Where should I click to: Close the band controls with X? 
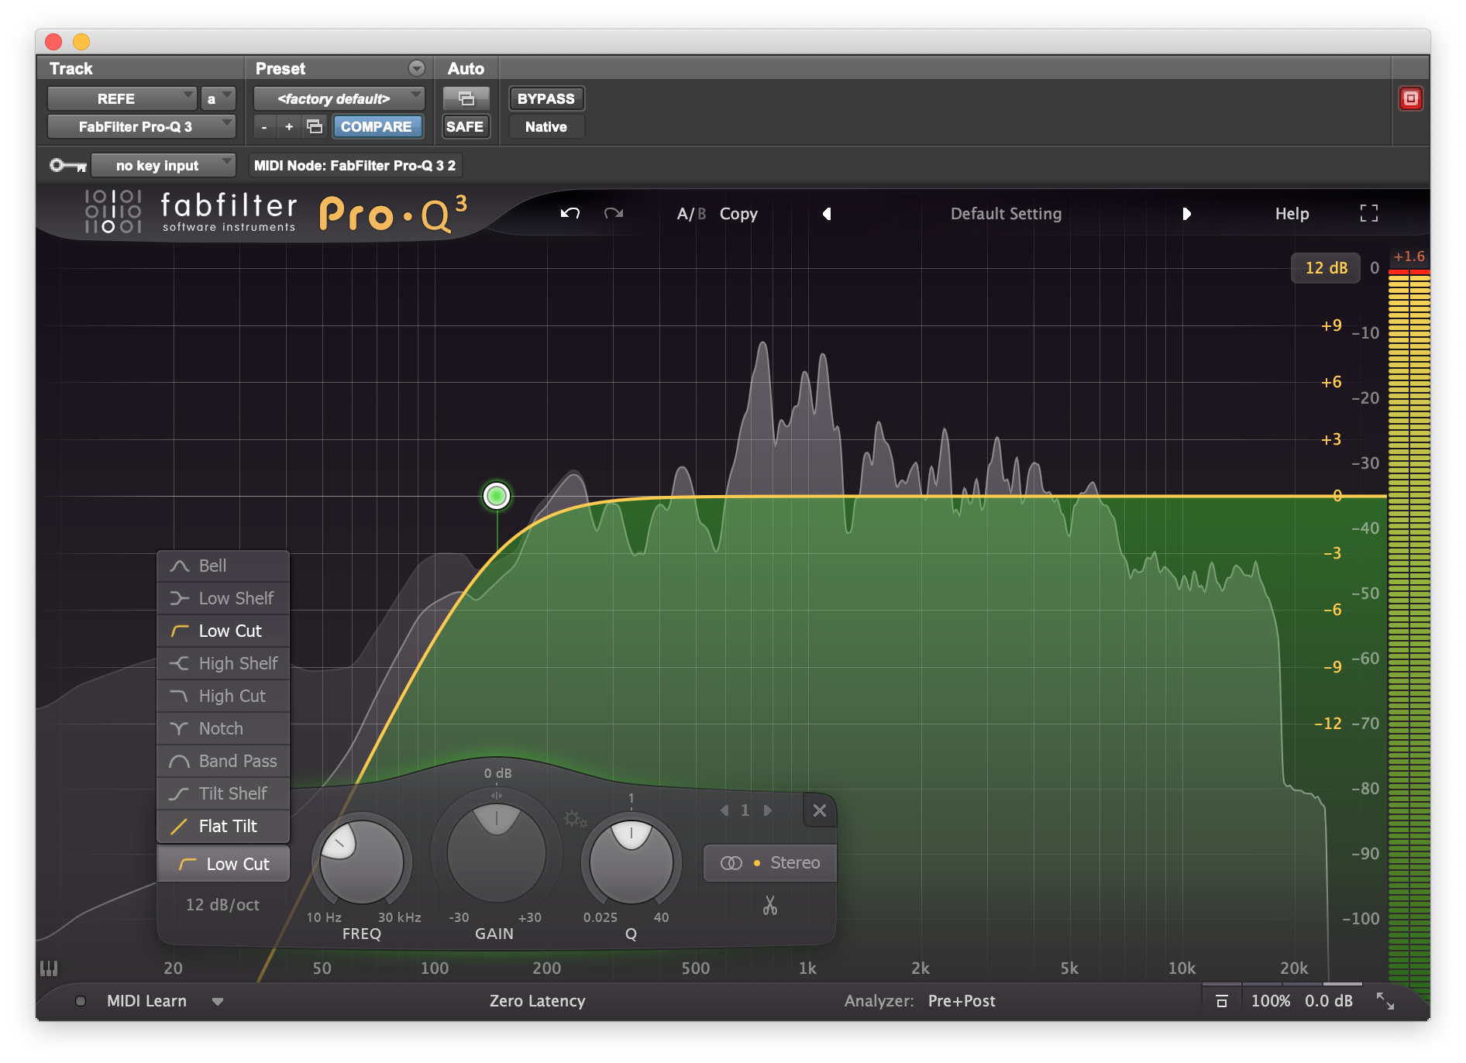(x=820, y=810)
